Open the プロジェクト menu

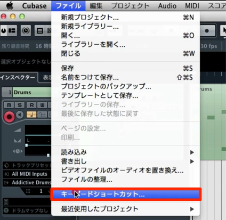coord(130,6)
